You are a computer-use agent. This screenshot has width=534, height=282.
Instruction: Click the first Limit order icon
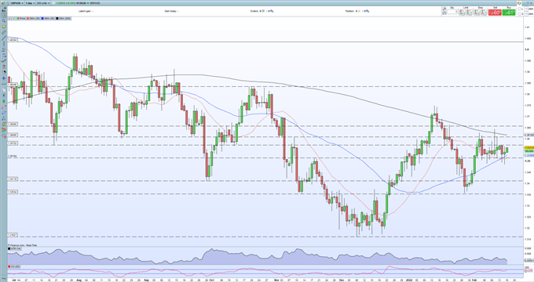point(462,13)
